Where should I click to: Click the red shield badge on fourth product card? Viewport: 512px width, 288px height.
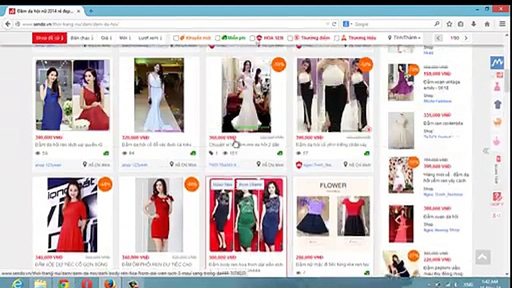coord(299,164)
